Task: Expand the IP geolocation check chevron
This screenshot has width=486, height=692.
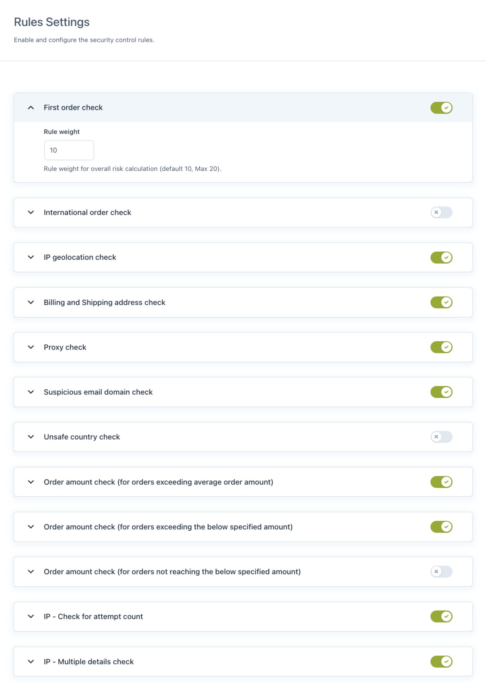Action: (x=31, y=257)
